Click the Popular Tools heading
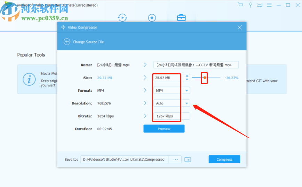This screenshot has height=187, width=302. click(x=31, y=55)
